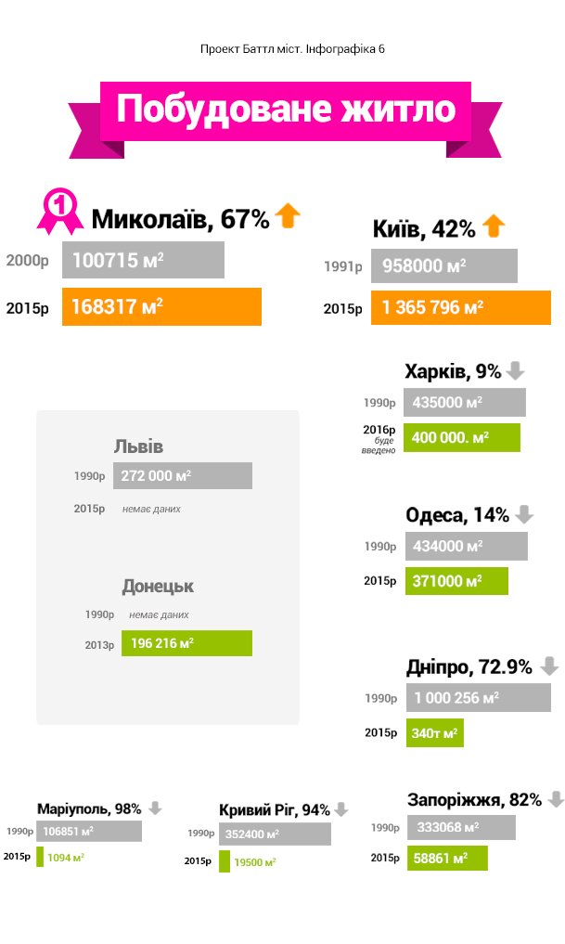
Task: Click the gray down arrow beside Маріуполь 98%
Action: click(155, 808)
